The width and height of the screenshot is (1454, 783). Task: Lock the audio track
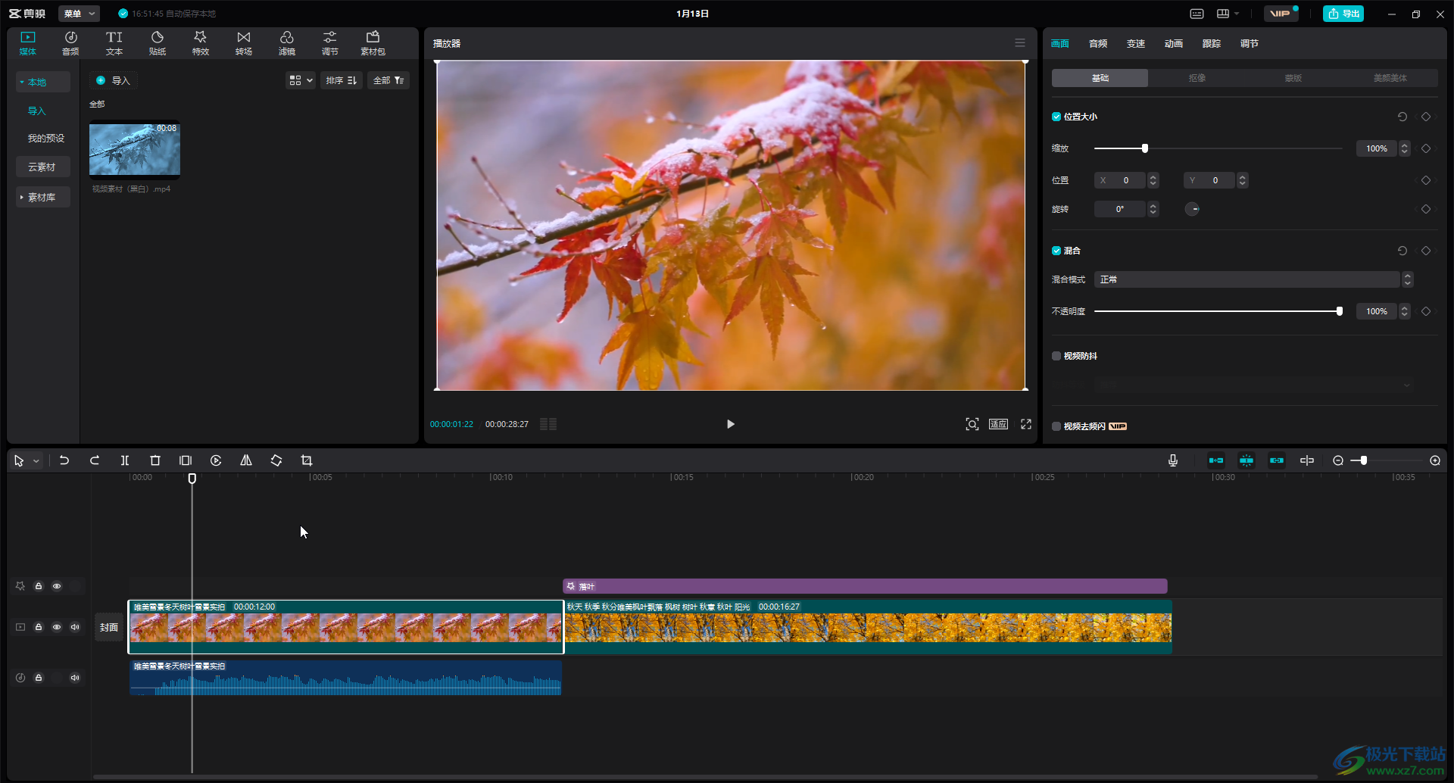(39, 678)
